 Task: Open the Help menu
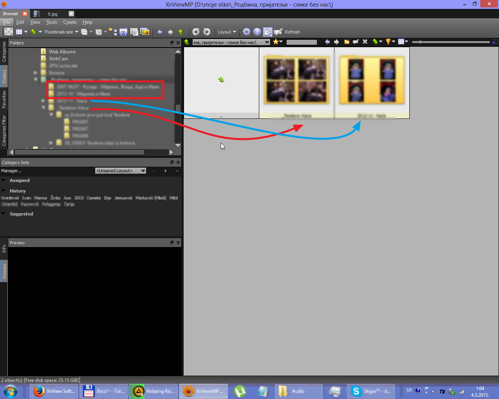87,22
